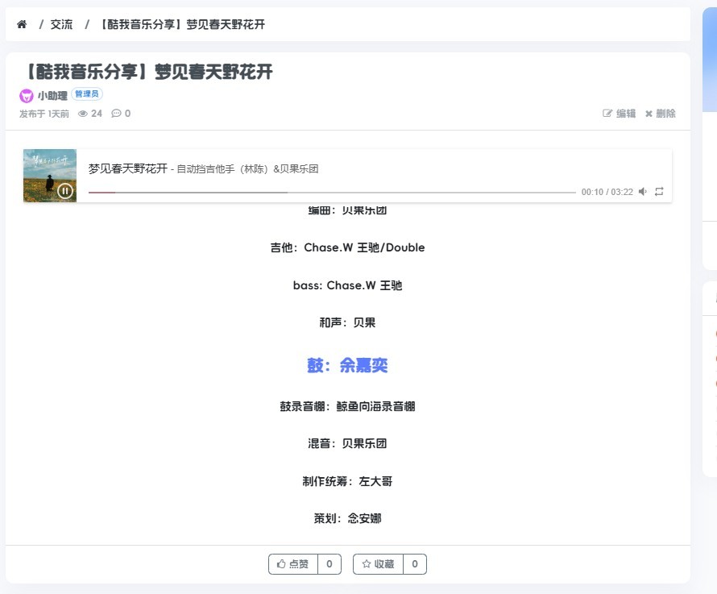
Task: Mute the audio player volume icon
Action: (x=643, y=192)
